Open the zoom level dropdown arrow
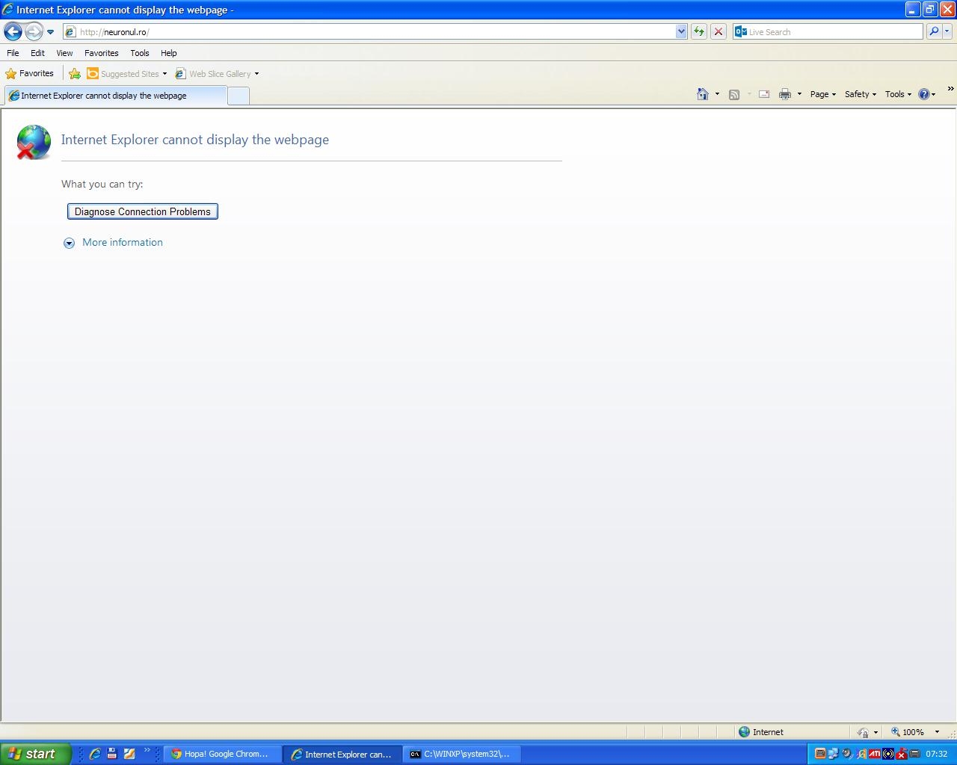The height and width of the screenshot is (765, 957). click(x=937, y=732)
